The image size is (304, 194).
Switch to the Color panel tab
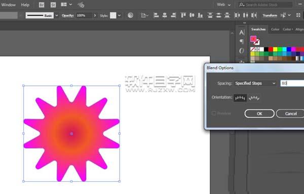click(275, 29)
